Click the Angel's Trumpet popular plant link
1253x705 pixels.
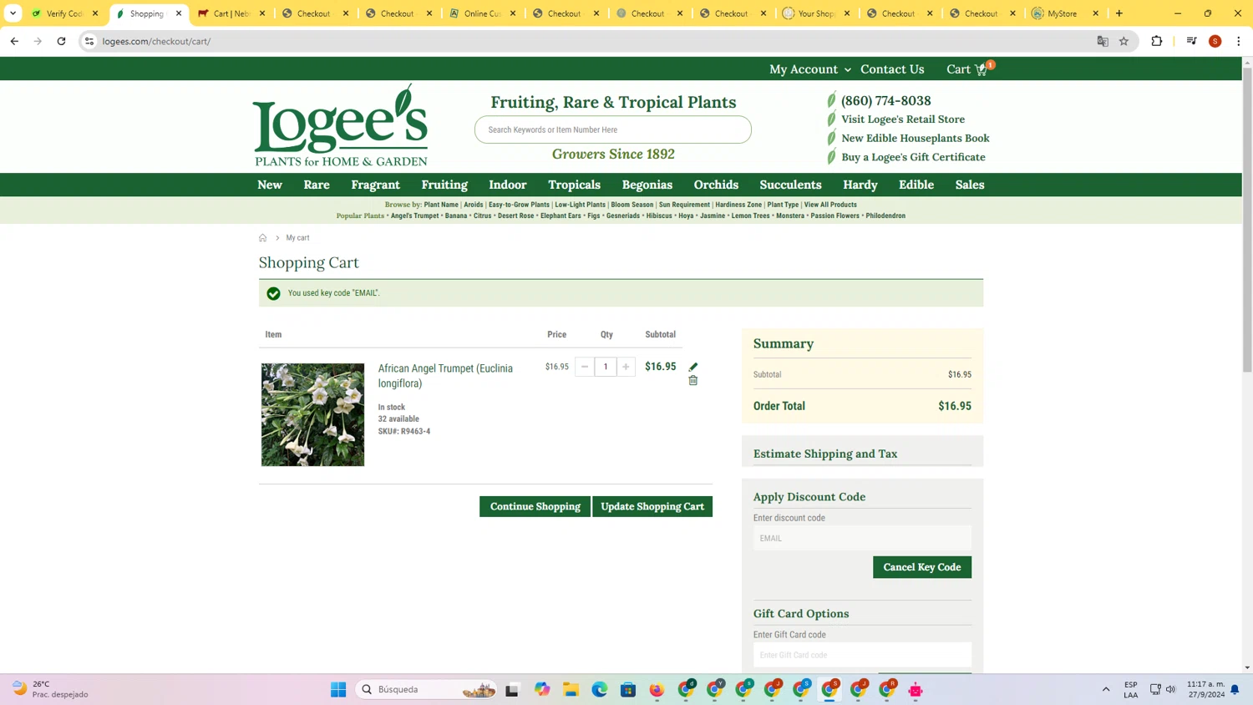click(x=414, y=216)
